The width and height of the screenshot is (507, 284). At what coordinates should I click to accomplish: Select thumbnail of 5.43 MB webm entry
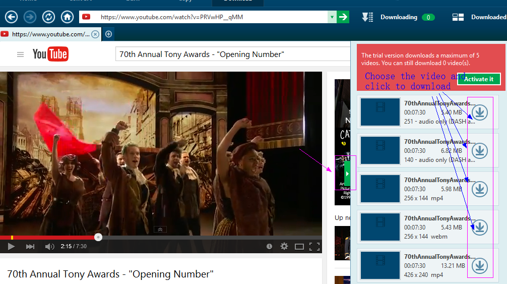(x=380, y=227)
